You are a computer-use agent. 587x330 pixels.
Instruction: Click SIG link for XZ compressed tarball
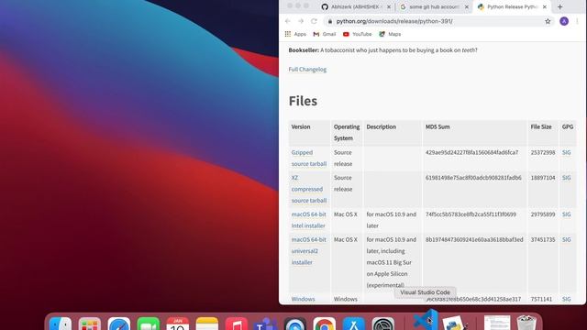tap(567, 177)
